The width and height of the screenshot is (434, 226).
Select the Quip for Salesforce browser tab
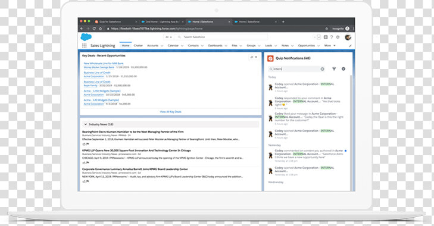point(115,21)
